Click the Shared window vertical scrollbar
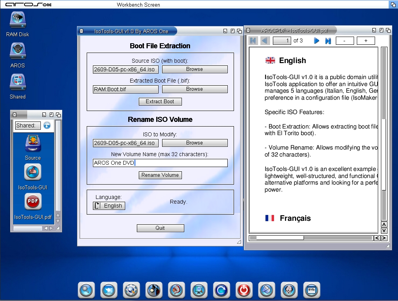Viewport: 398px width, 301px height. click(x=58, y=166)
